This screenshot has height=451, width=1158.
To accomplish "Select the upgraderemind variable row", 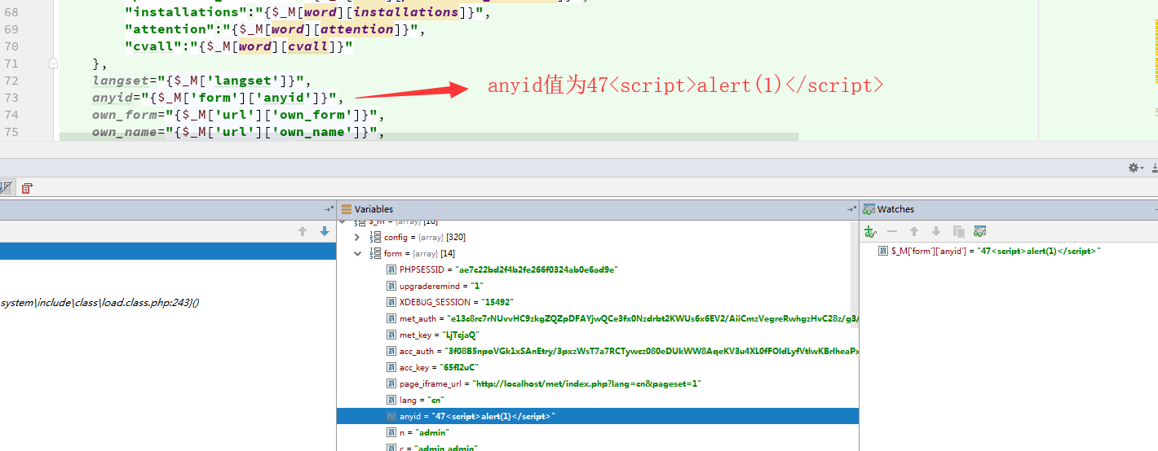I will pyautogui.click(x=597, y=286).
